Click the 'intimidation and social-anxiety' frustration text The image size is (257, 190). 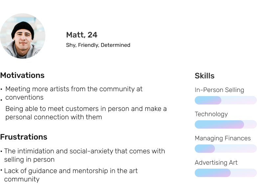[84, 155]
